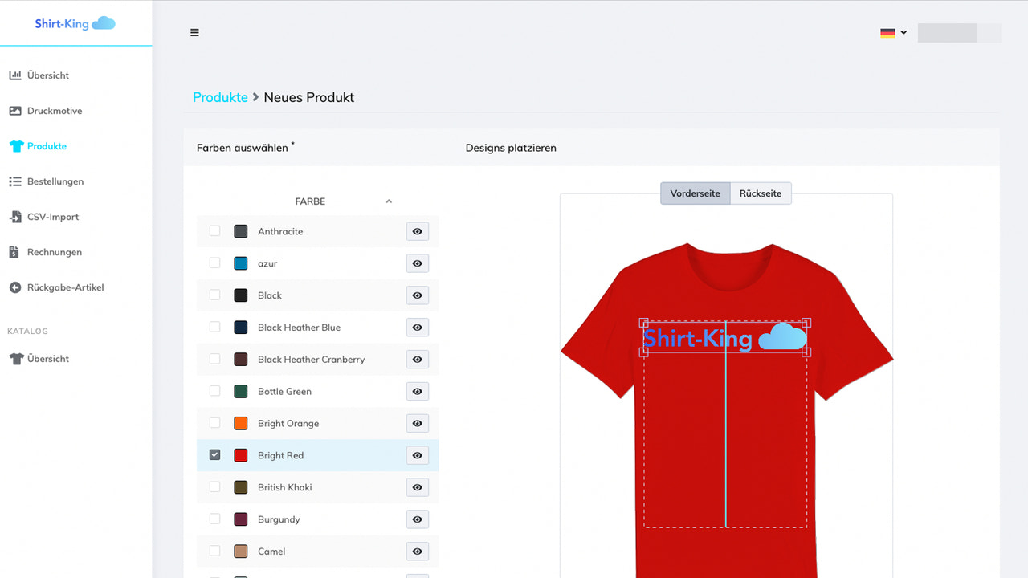This screenshot has width=1028, height=578.
Task: Enable the Black color checkbox
Action: coord(214,295)
